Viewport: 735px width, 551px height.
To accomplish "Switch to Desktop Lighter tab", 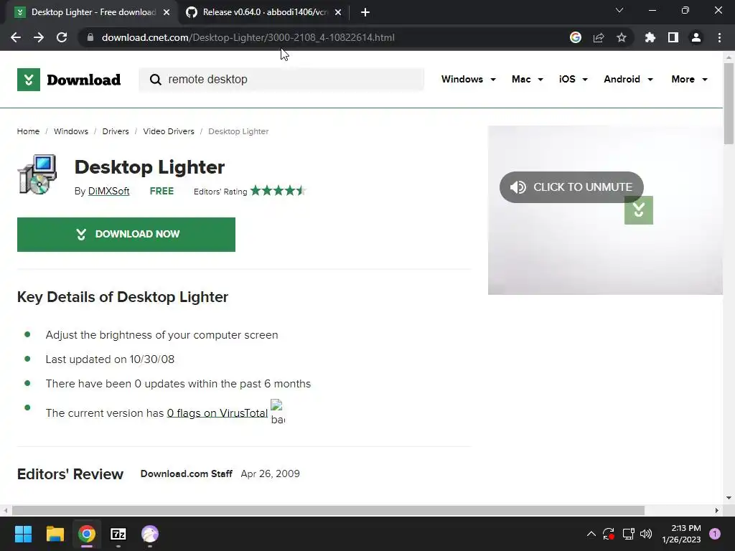I will (x=93, y=12).
